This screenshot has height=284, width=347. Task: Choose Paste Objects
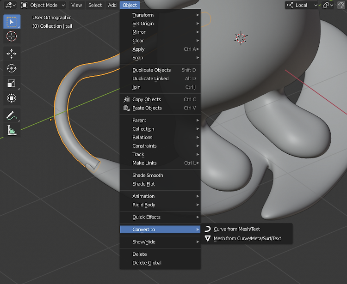point(160,108)
